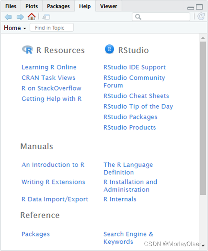Open RStudio Tip of the Day link
Image resolution: width=208 pixels, height=251 pixels.
click(x=138, y=106)
